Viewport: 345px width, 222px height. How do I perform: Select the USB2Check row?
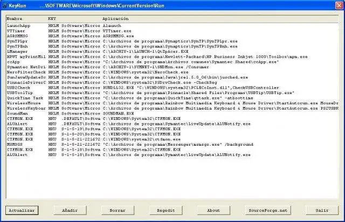(x=172, y=88)
